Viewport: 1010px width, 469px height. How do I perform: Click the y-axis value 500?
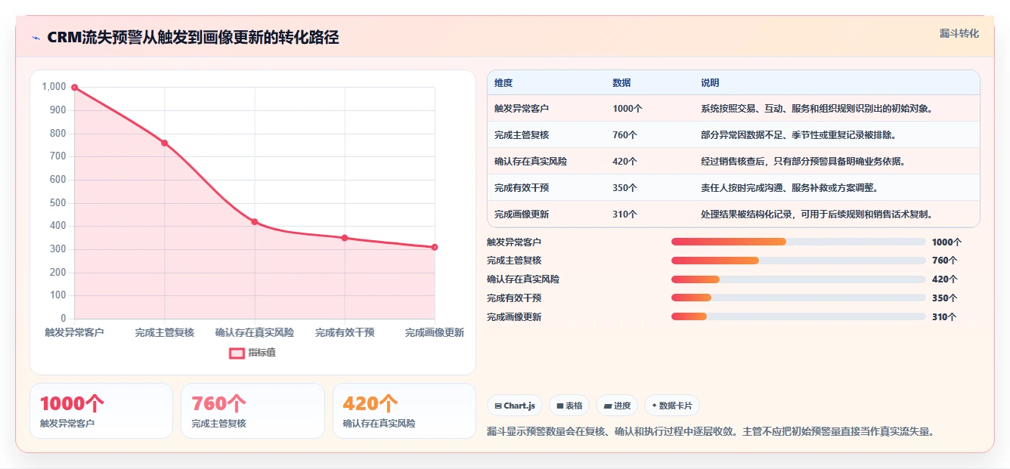[58, 203]
